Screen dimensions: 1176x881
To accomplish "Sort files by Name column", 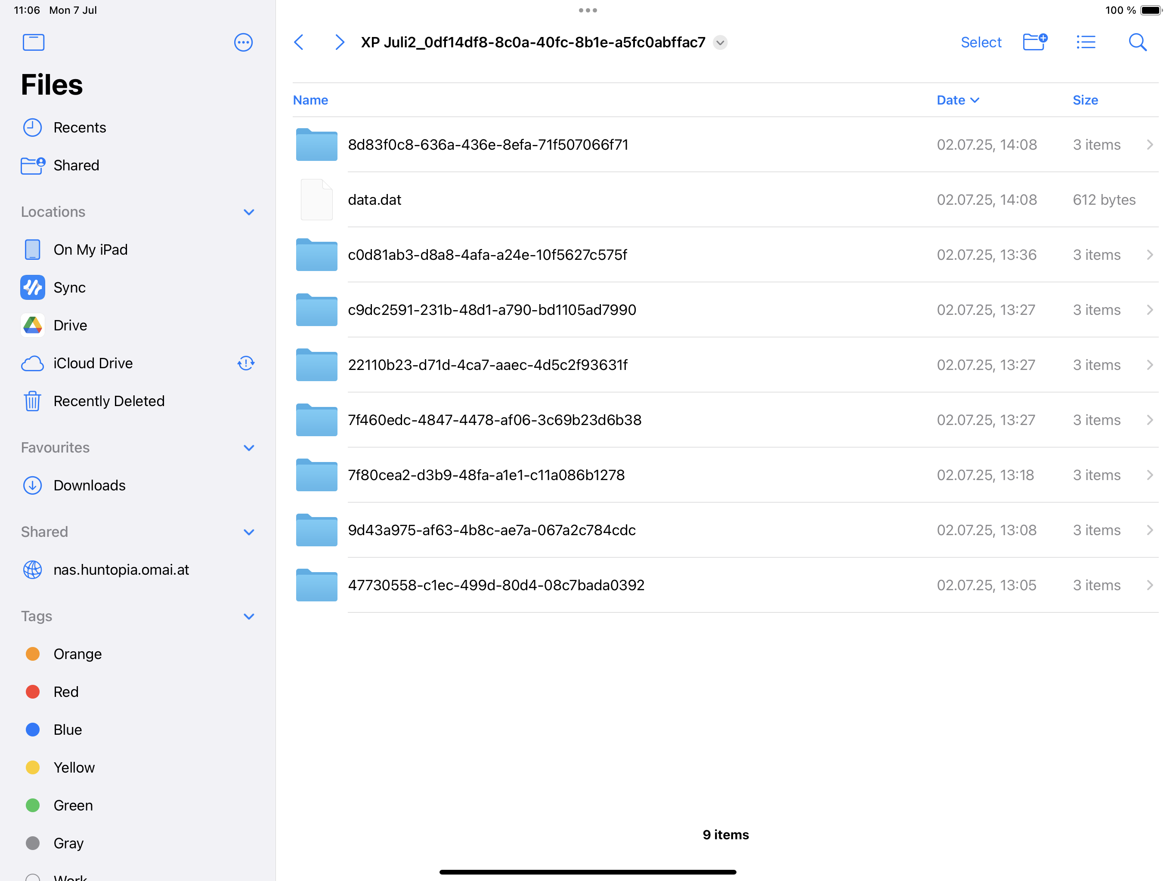I will coord(310,100).
